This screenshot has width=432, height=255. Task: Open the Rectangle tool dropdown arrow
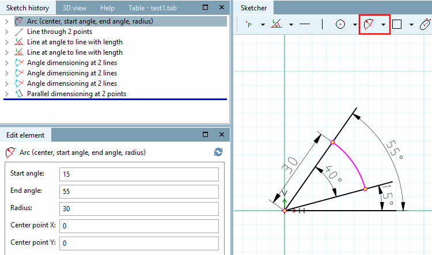pyautogui.click(x=411, y=25)
